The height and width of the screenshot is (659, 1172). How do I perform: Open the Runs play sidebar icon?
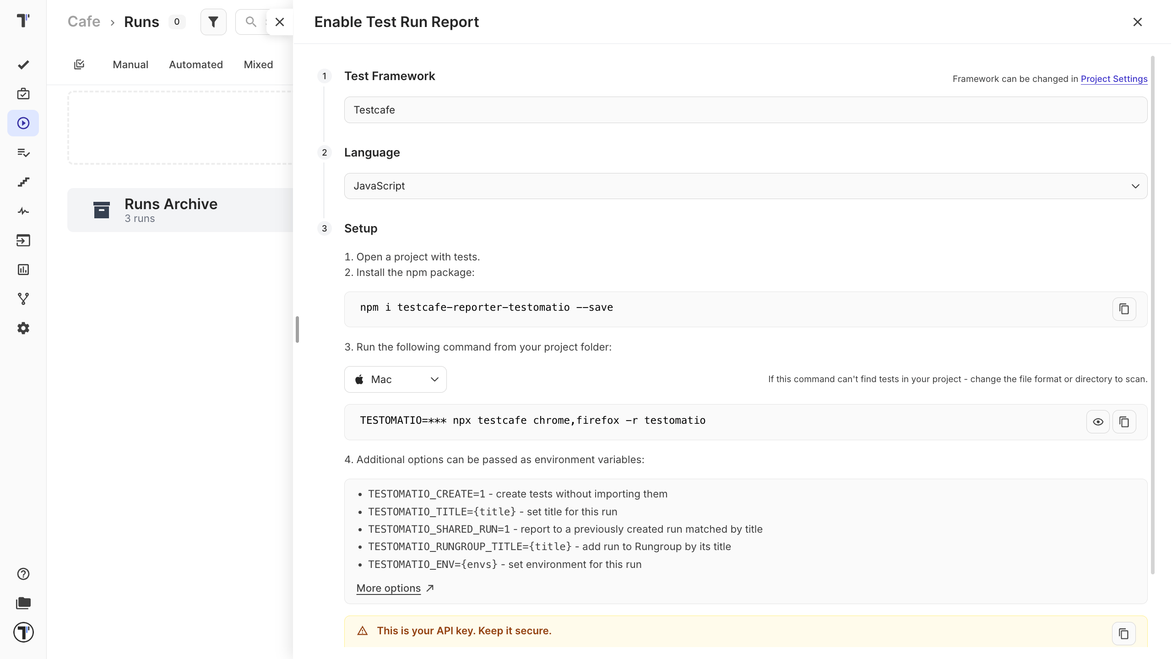click(23, 123)
